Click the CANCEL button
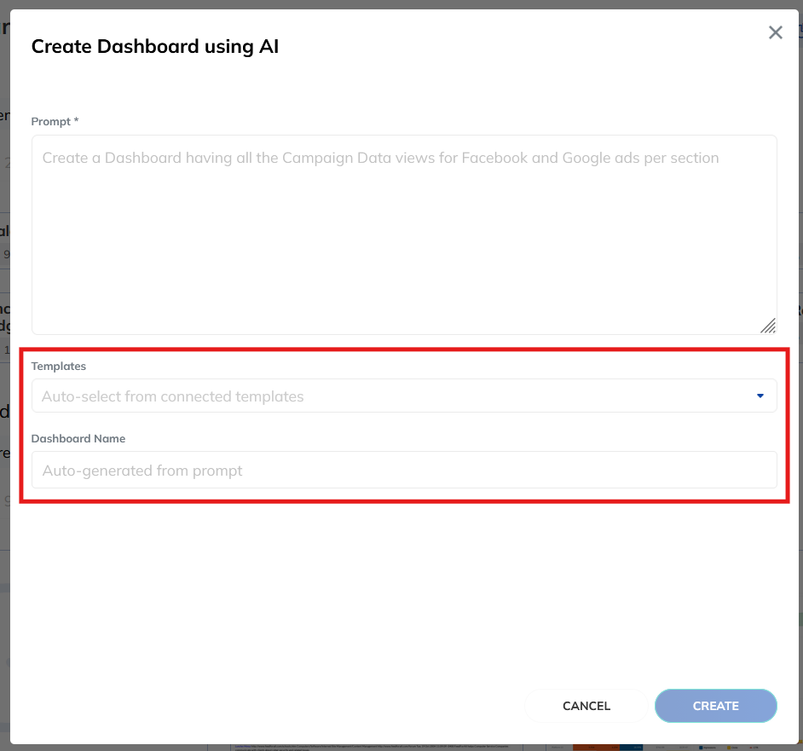 pos(586,706)
